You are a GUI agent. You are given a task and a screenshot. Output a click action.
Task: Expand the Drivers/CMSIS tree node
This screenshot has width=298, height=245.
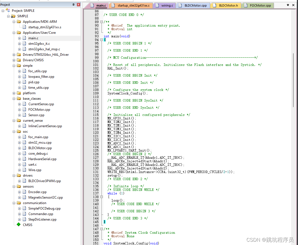(14, 60)
